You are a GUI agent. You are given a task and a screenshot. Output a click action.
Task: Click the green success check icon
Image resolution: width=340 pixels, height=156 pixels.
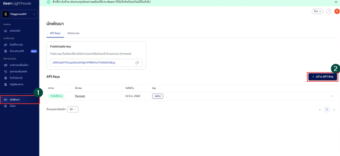point(48,2)
